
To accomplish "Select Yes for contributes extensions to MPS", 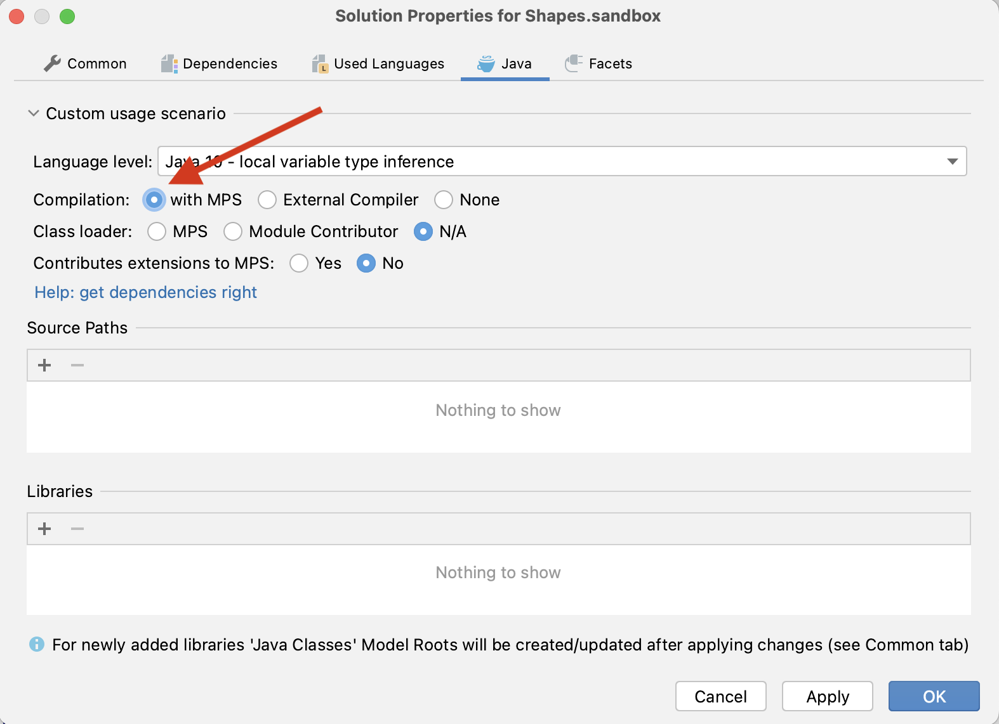I will tap(299, 263).
